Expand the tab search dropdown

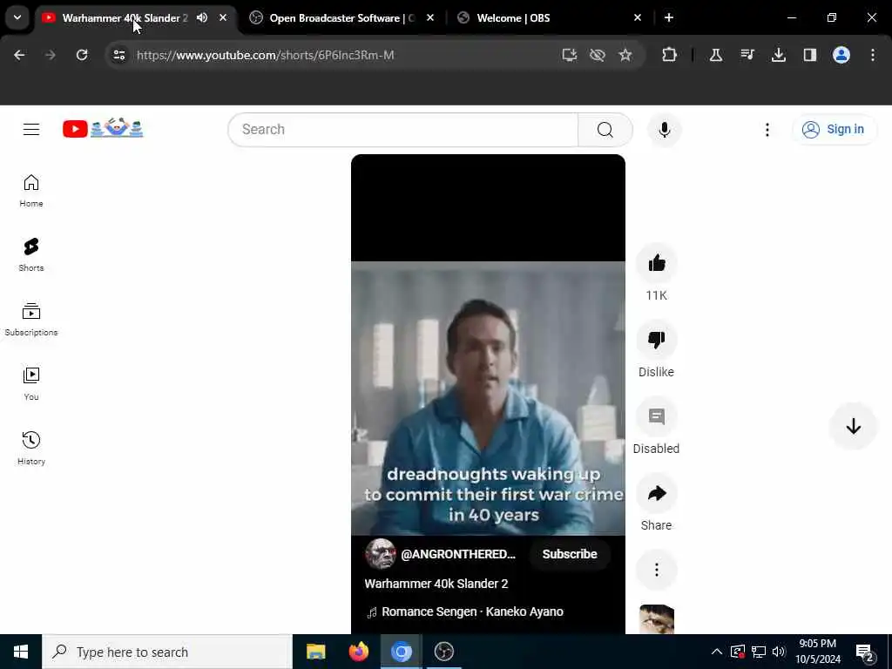coord(17,17)
